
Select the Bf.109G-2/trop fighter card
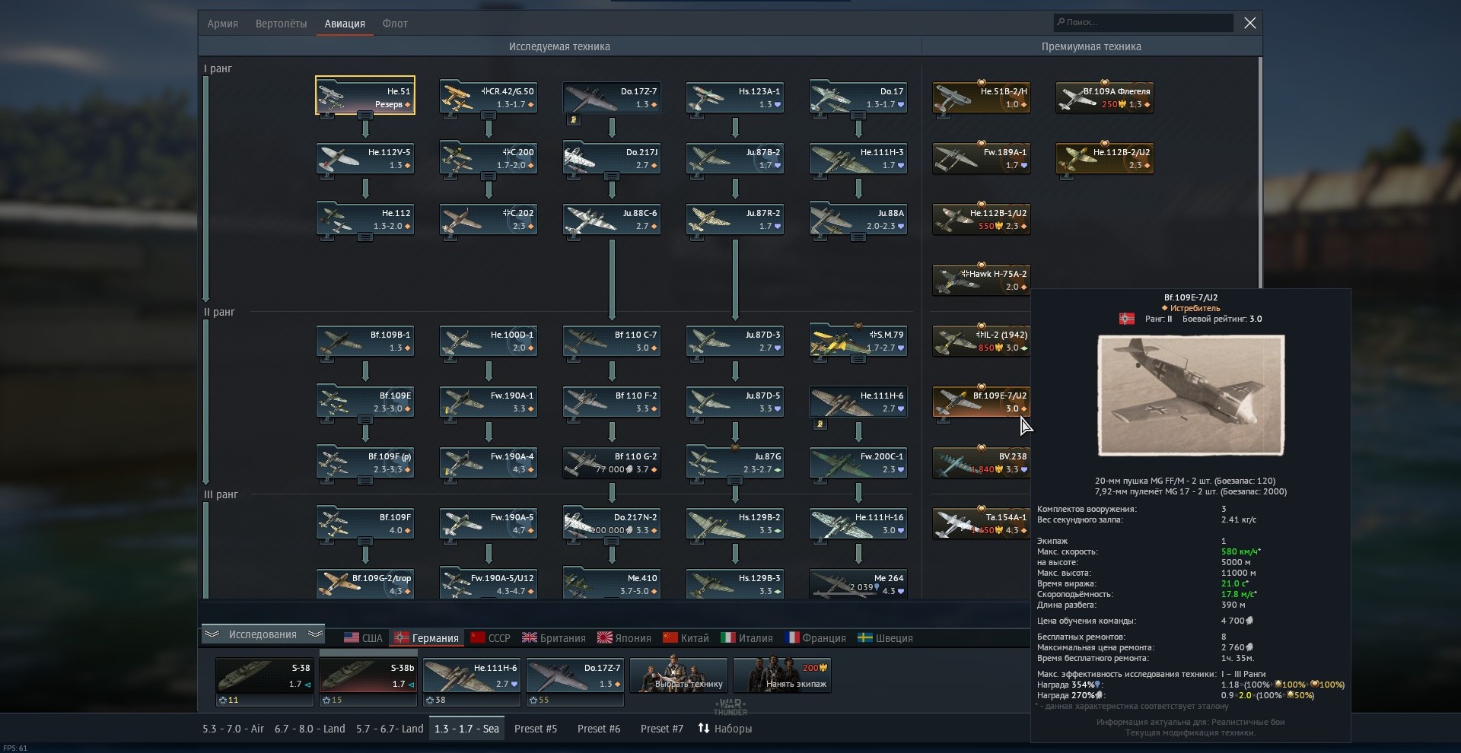point(365,583)
